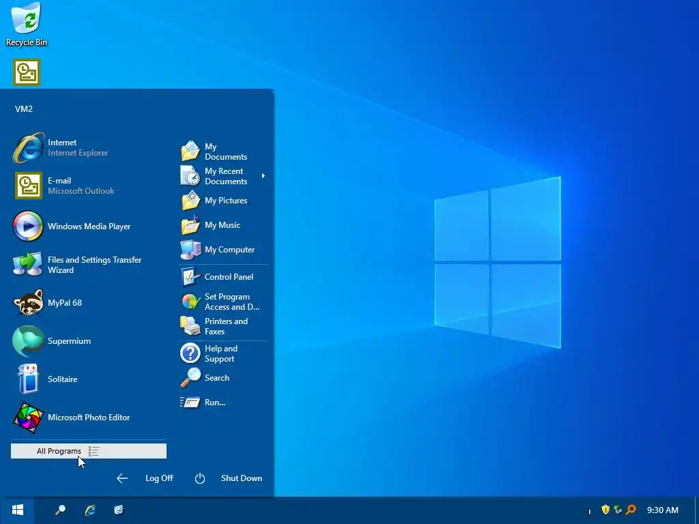Click the taskbar magnifier search icon

pyautogui.click(x=60, y=510)
